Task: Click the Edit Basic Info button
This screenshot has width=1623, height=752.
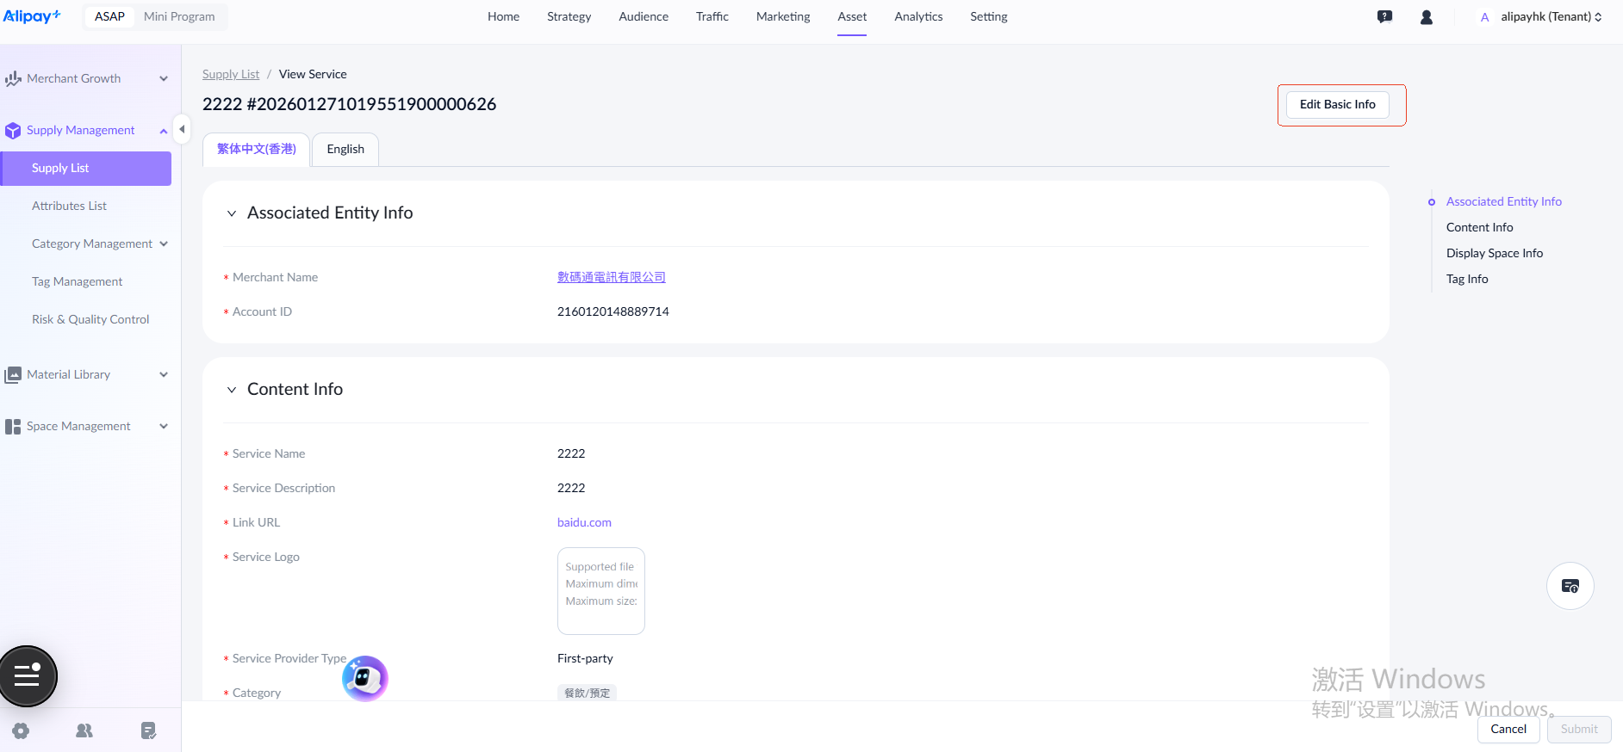Action: [x=1337, y=104]
